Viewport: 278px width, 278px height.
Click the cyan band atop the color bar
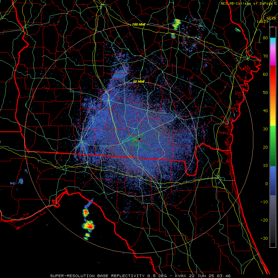(x=273, y=40)
